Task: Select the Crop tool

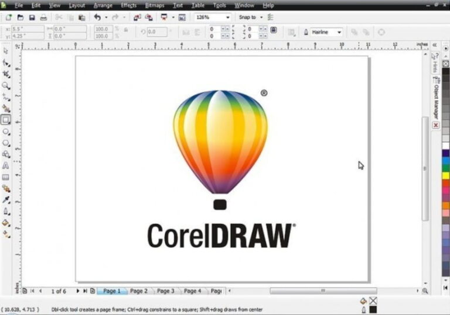Action: click(6, 74)
